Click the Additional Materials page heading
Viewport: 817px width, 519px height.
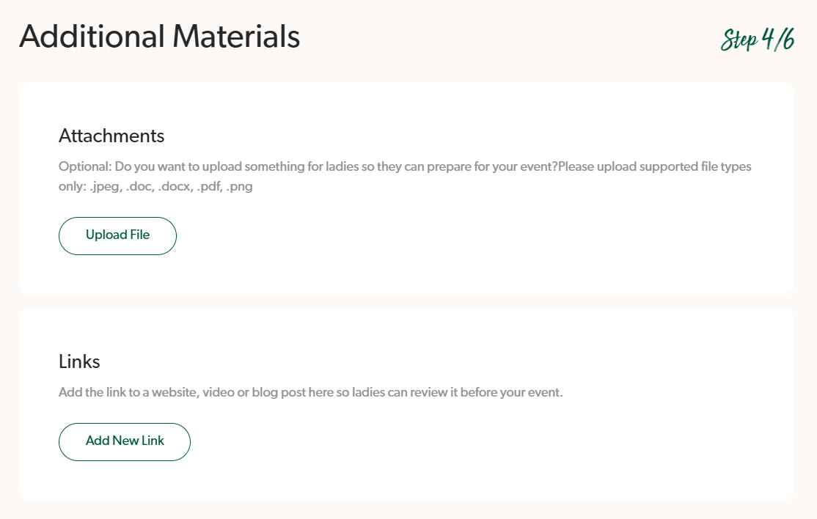pyautogui.click(x=159, y=37)
